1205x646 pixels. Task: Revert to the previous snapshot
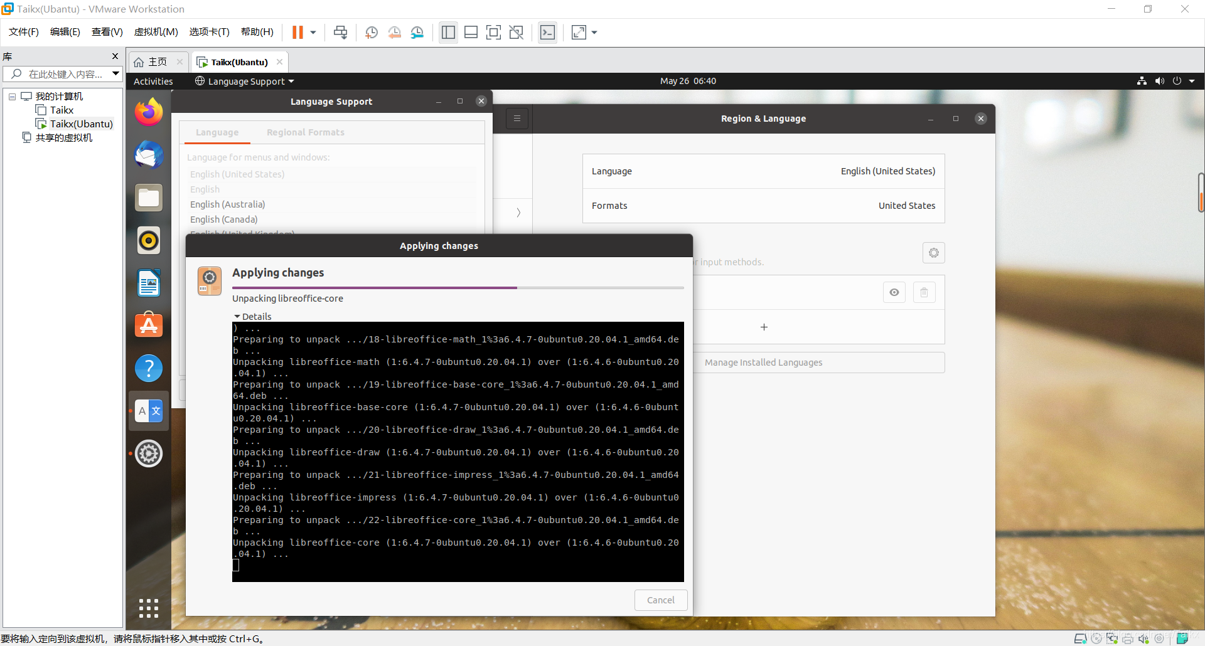pyautogui.click(x=394, y=32)
